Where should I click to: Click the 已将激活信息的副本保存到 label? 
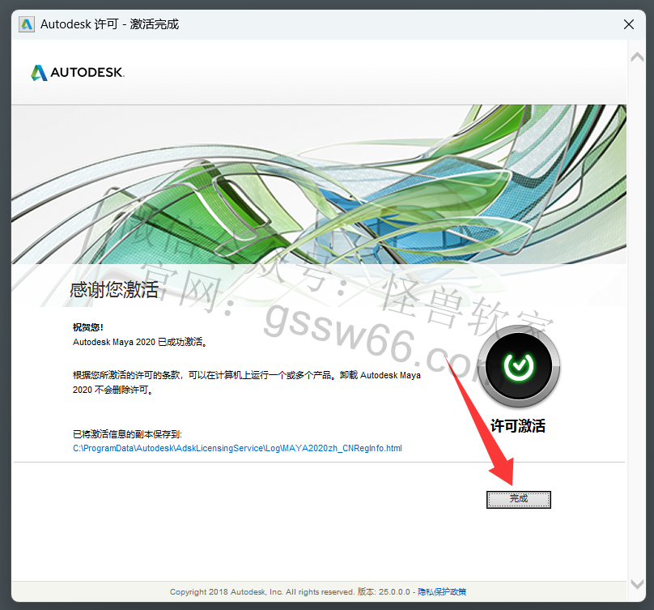click(127, 434)
